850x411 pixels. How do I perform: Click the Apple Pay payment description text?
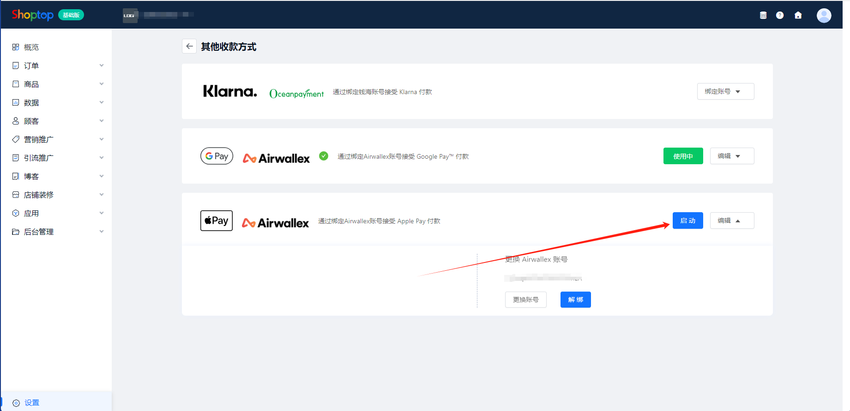pyautogui.click(x=379, y=221)
